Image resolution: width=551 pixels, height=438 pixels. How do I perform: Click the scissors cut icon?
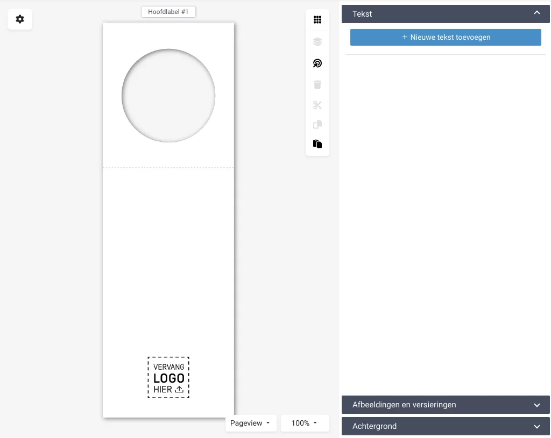317,105
